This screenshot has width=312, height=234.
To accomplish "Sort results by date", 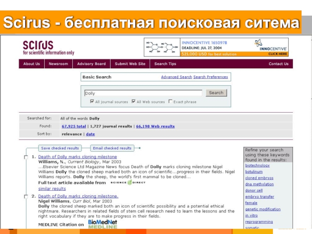I will point(90,134).
